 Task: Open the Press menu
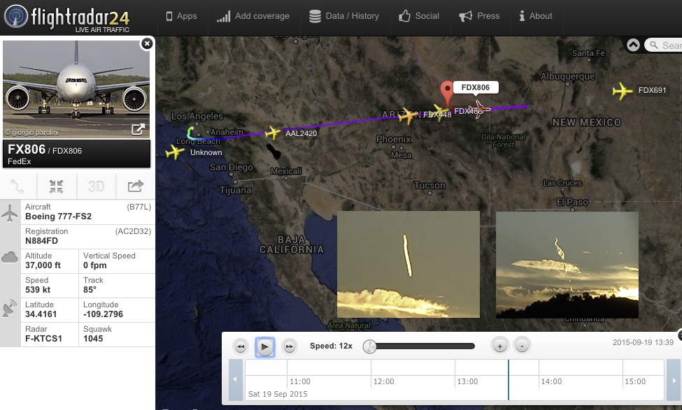479,16
